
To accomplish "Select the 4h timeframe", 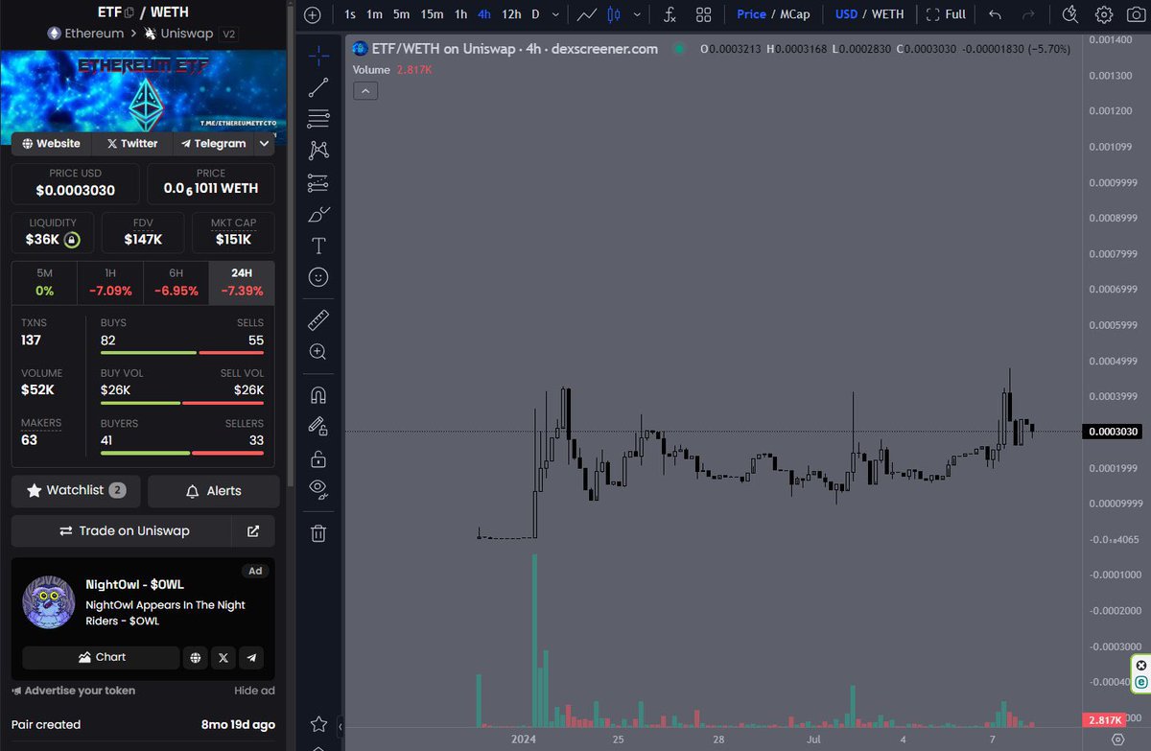I will pyautogui.click(x=484, y=14).
